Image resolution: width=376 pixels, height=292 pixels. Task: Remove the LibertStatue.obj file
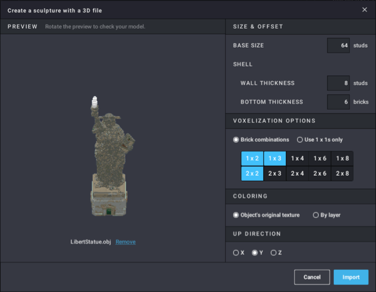point(125,242)
